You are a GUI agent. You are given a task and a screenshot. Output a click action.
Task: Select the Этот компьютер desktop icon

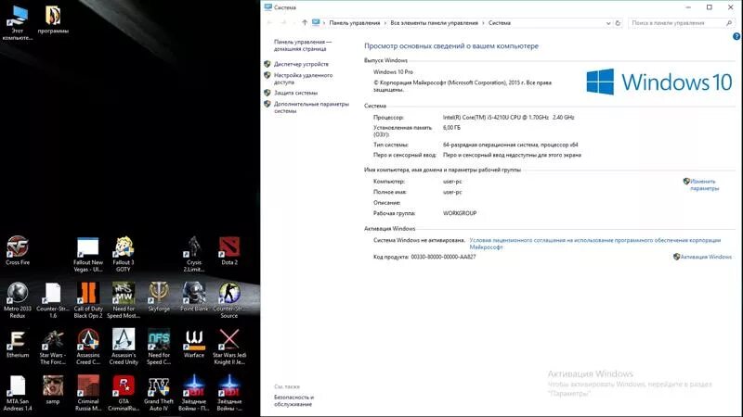point(18,22)
